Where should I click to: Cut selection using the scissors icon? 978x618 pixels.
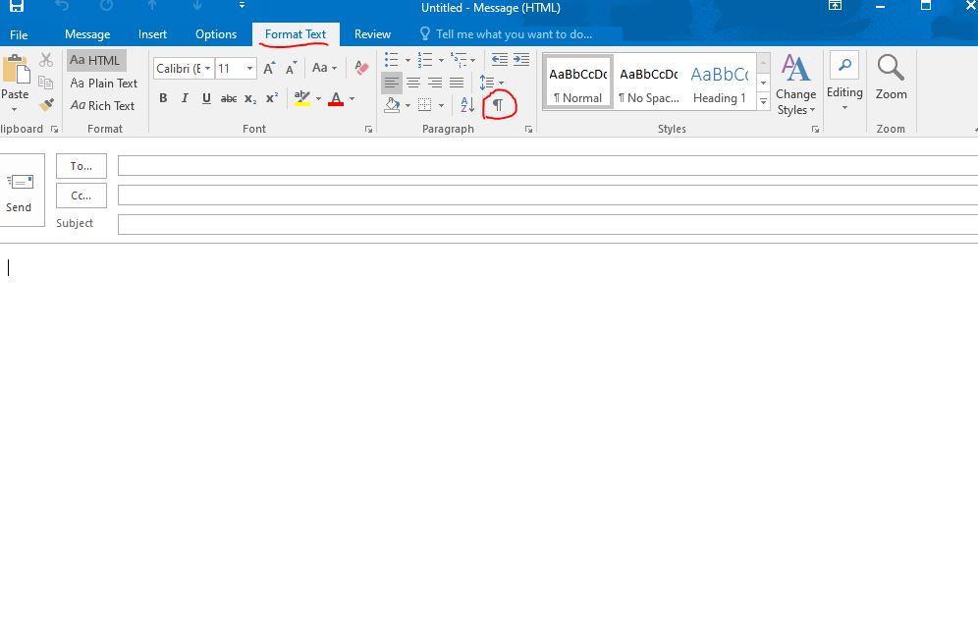[x=45, y=60]
